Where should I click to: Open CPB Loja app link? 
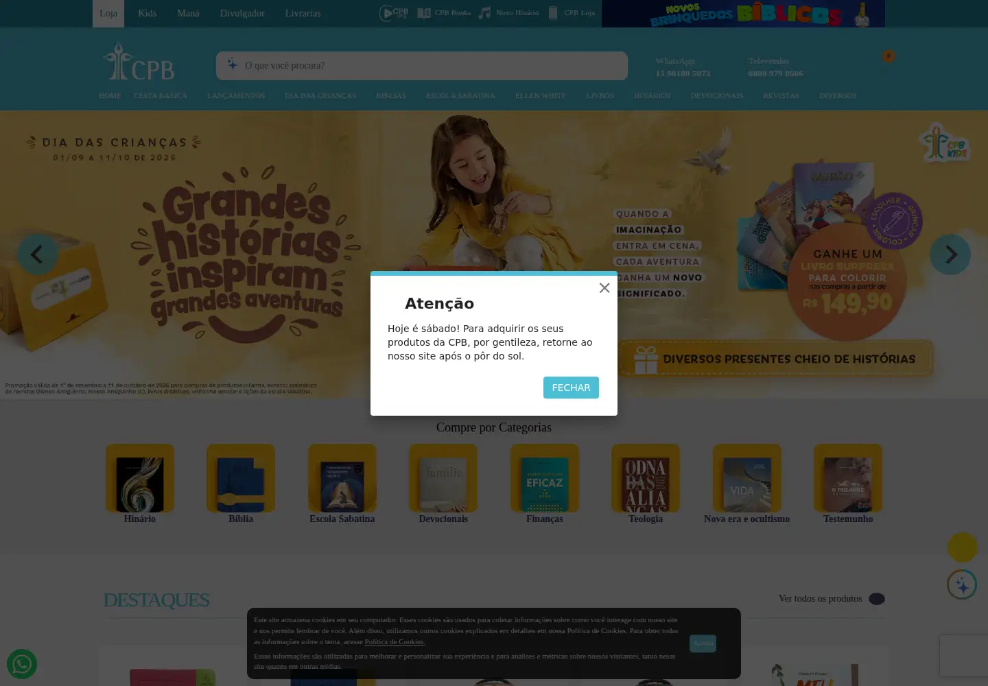[x=571, y=13]
